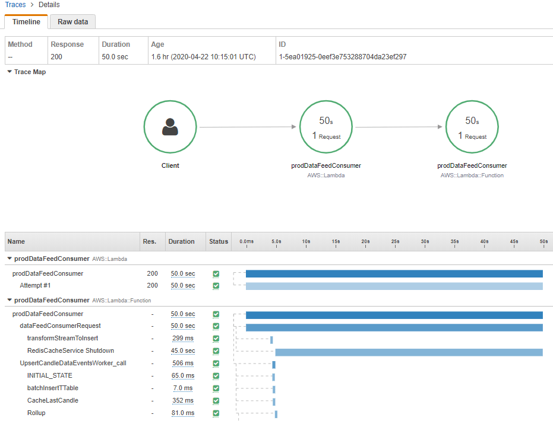553x421 pixels.
Task: Click the 45.0 sec duration of RedisCacheService Shutdown
Action: point(183,351)
